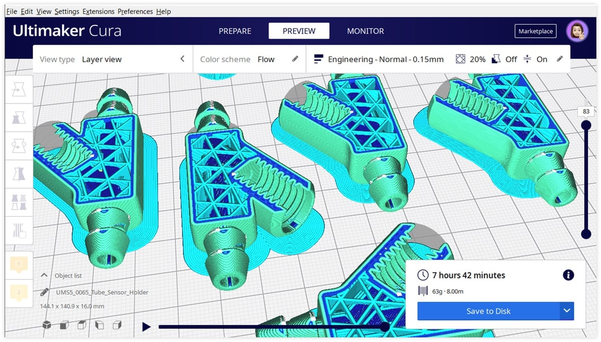
Task: Open the View menu
Action: (x=44, y=11)
